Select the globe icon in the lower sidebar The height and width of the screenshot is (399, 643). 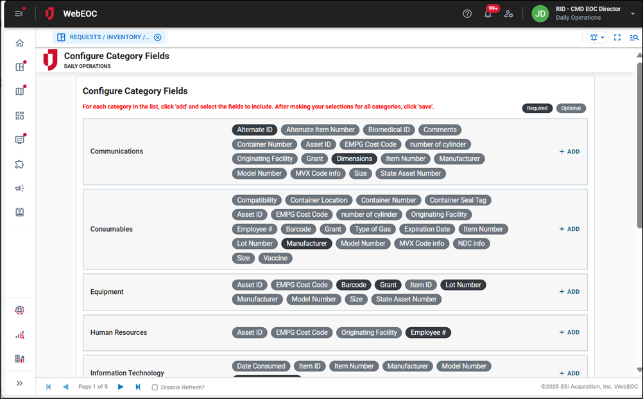coord(19,310)
